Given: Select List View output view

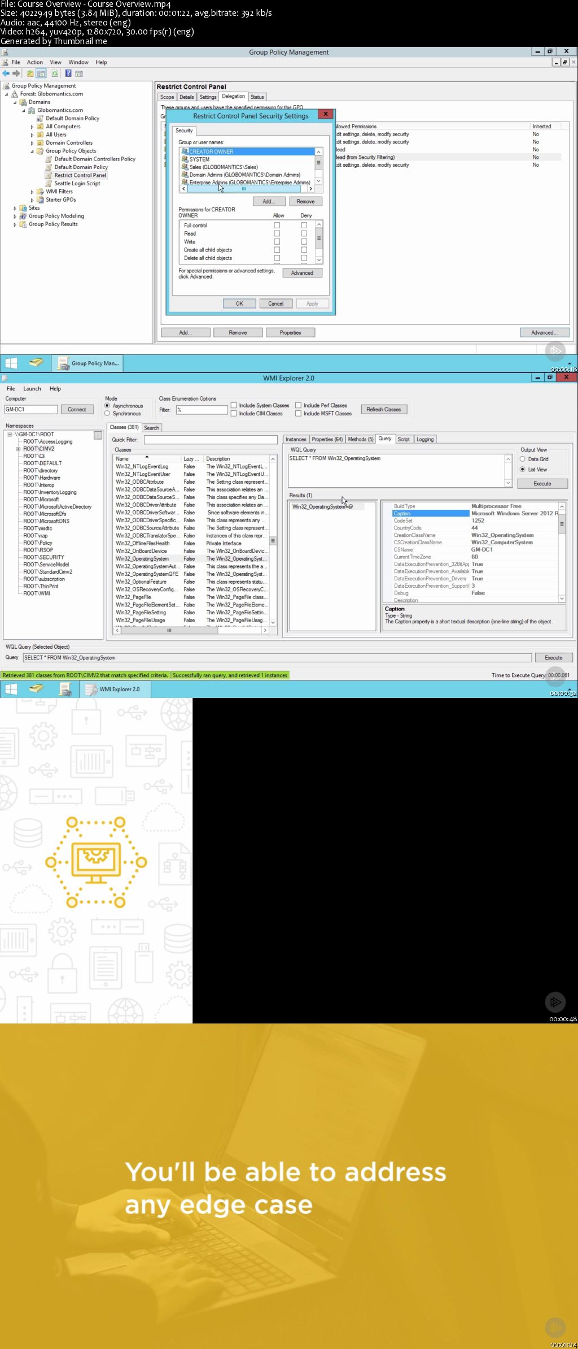Looking at the screenshot, I should click(523, 469).
